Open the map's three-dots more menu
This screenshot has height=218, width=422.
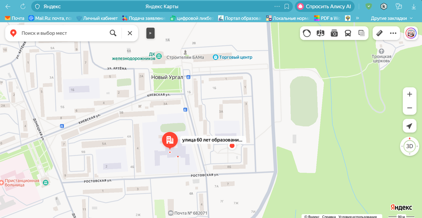click(393, 33)
